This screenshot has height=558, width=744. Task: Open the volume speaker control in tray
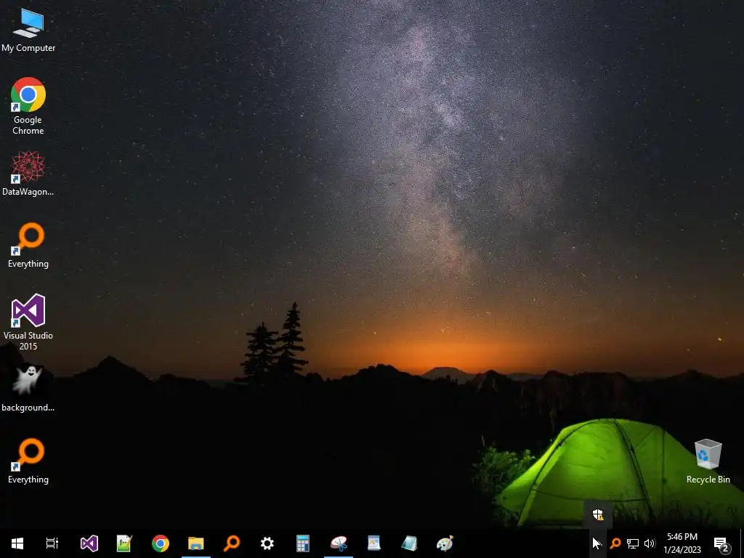pos(650,543)
